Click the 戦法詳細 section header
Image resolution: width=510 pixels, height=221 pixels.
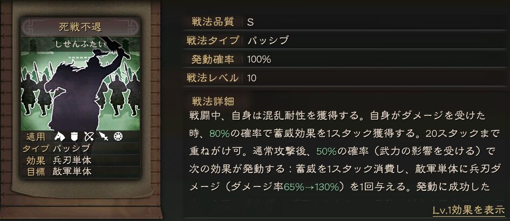[x=213, y=100]
